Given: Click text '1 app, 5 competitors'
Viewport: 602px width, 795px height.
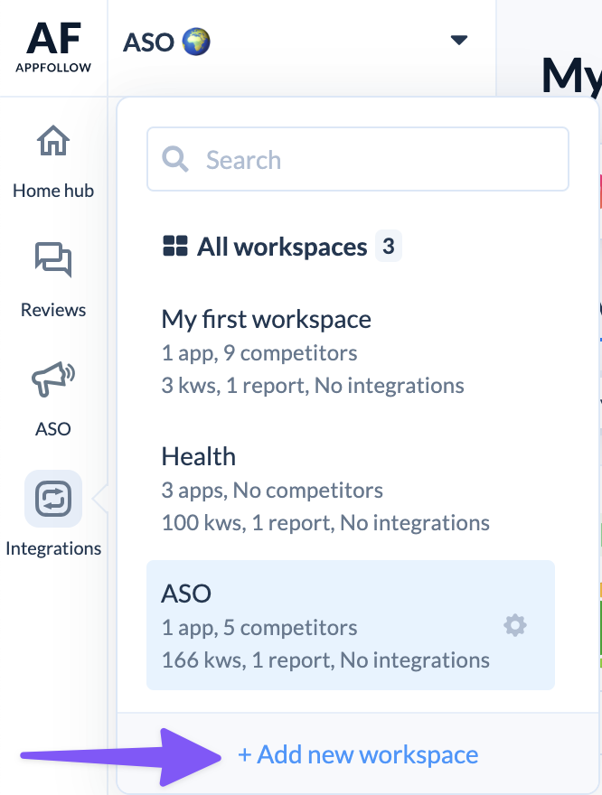Looking at the screenshot, I should click(x=259, y=628).
